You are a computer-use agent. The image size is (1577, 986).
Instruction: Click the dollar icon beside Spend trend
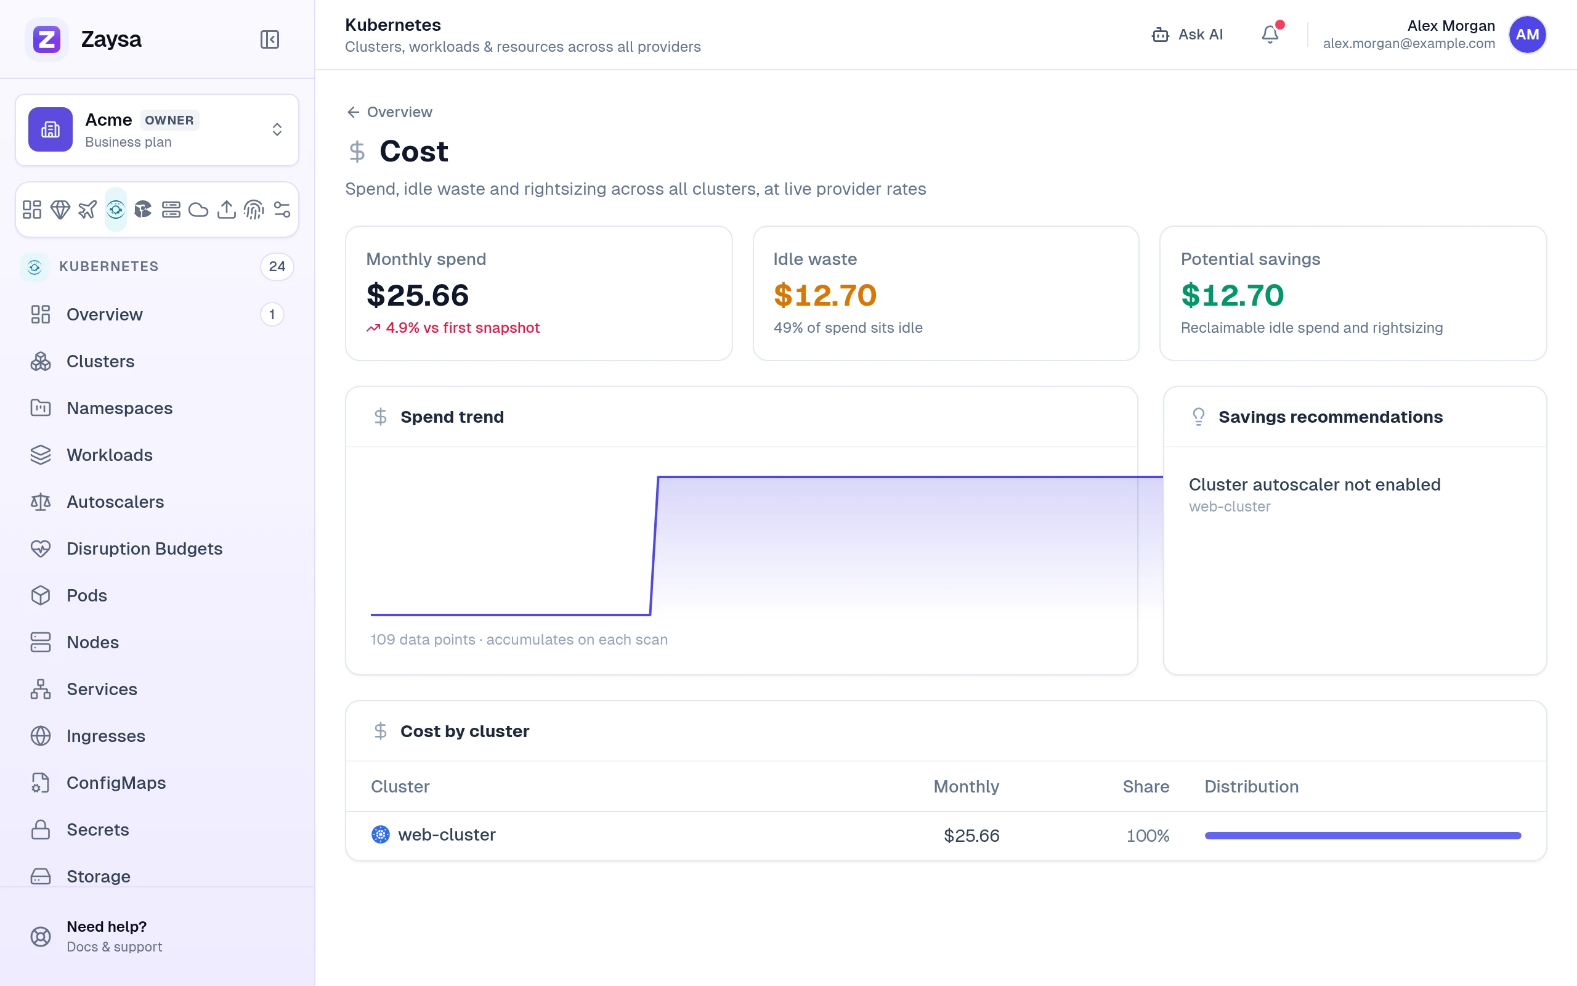coord(381,417)
